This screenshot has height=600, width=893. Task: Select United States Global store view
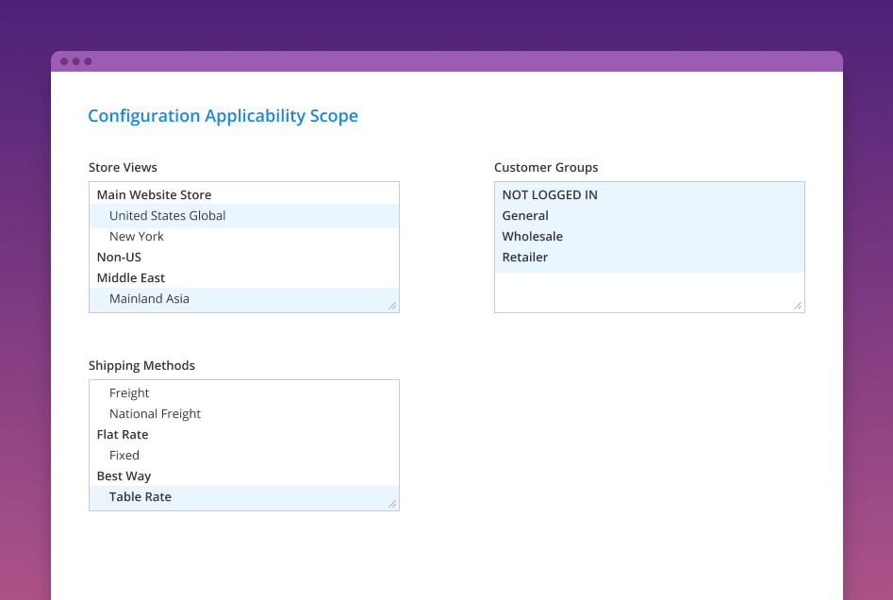tap(167, 216)
